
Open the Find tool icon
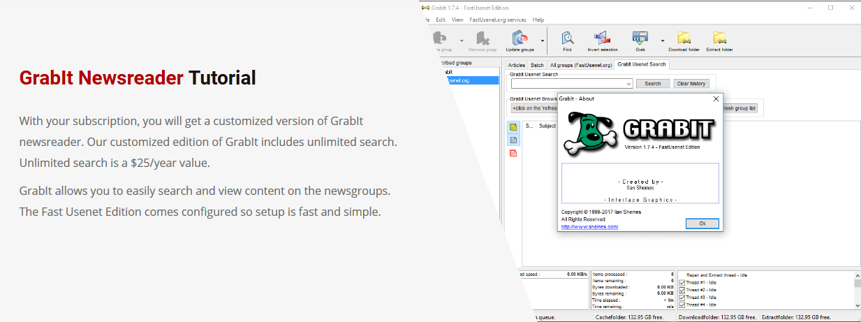click(x=568, y=38)
